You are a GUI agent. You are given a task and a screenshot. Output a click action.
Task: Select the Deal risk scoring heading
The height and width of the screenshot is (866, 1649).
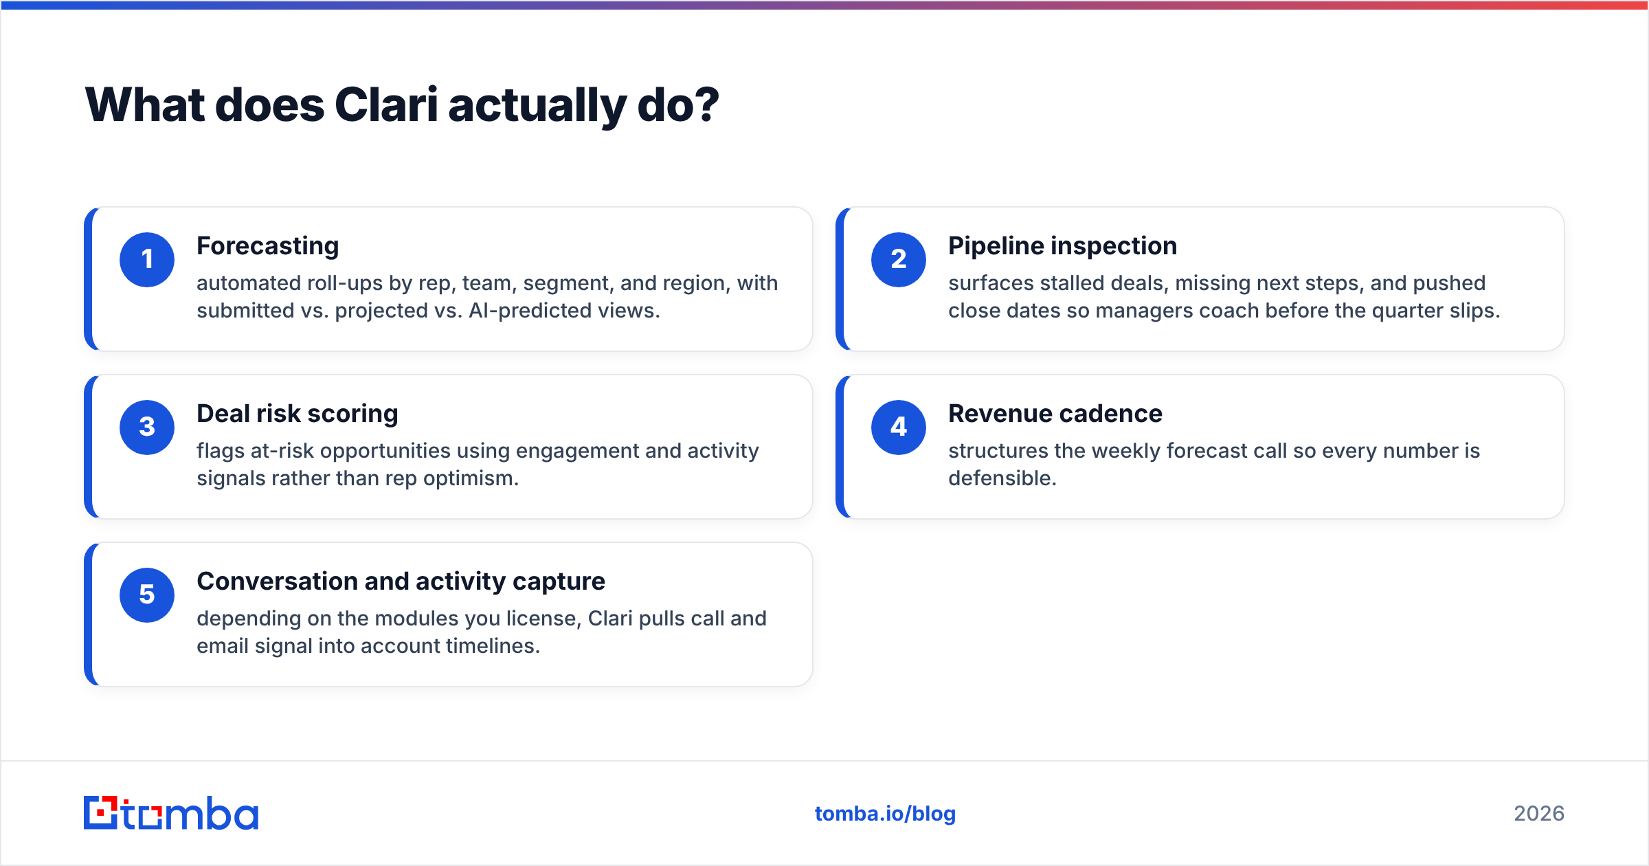click(x=298, y=414)
